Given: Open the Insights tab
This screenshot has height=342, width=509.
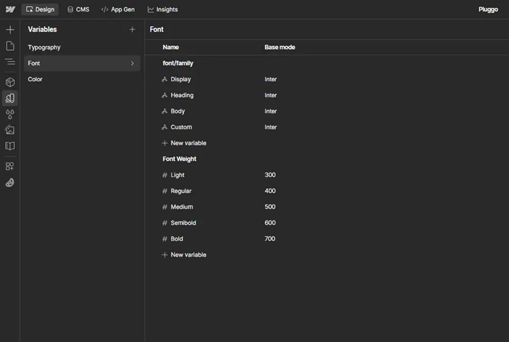Looking at the screenshot, I should [162, 9].
